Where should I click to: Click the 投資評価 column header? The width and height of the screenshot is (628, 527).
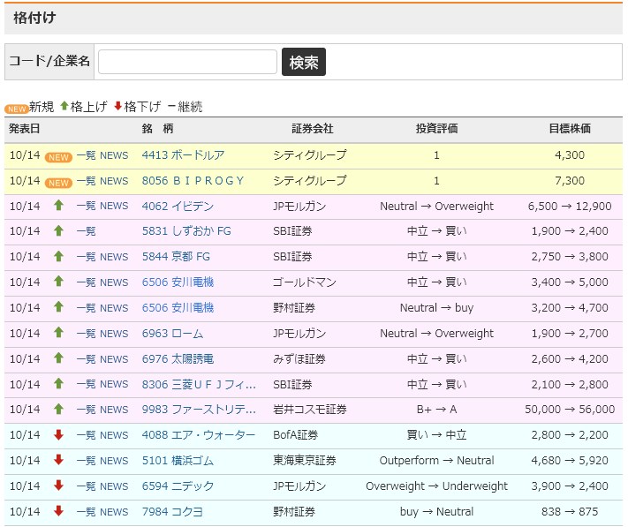(x=436, y=129)
